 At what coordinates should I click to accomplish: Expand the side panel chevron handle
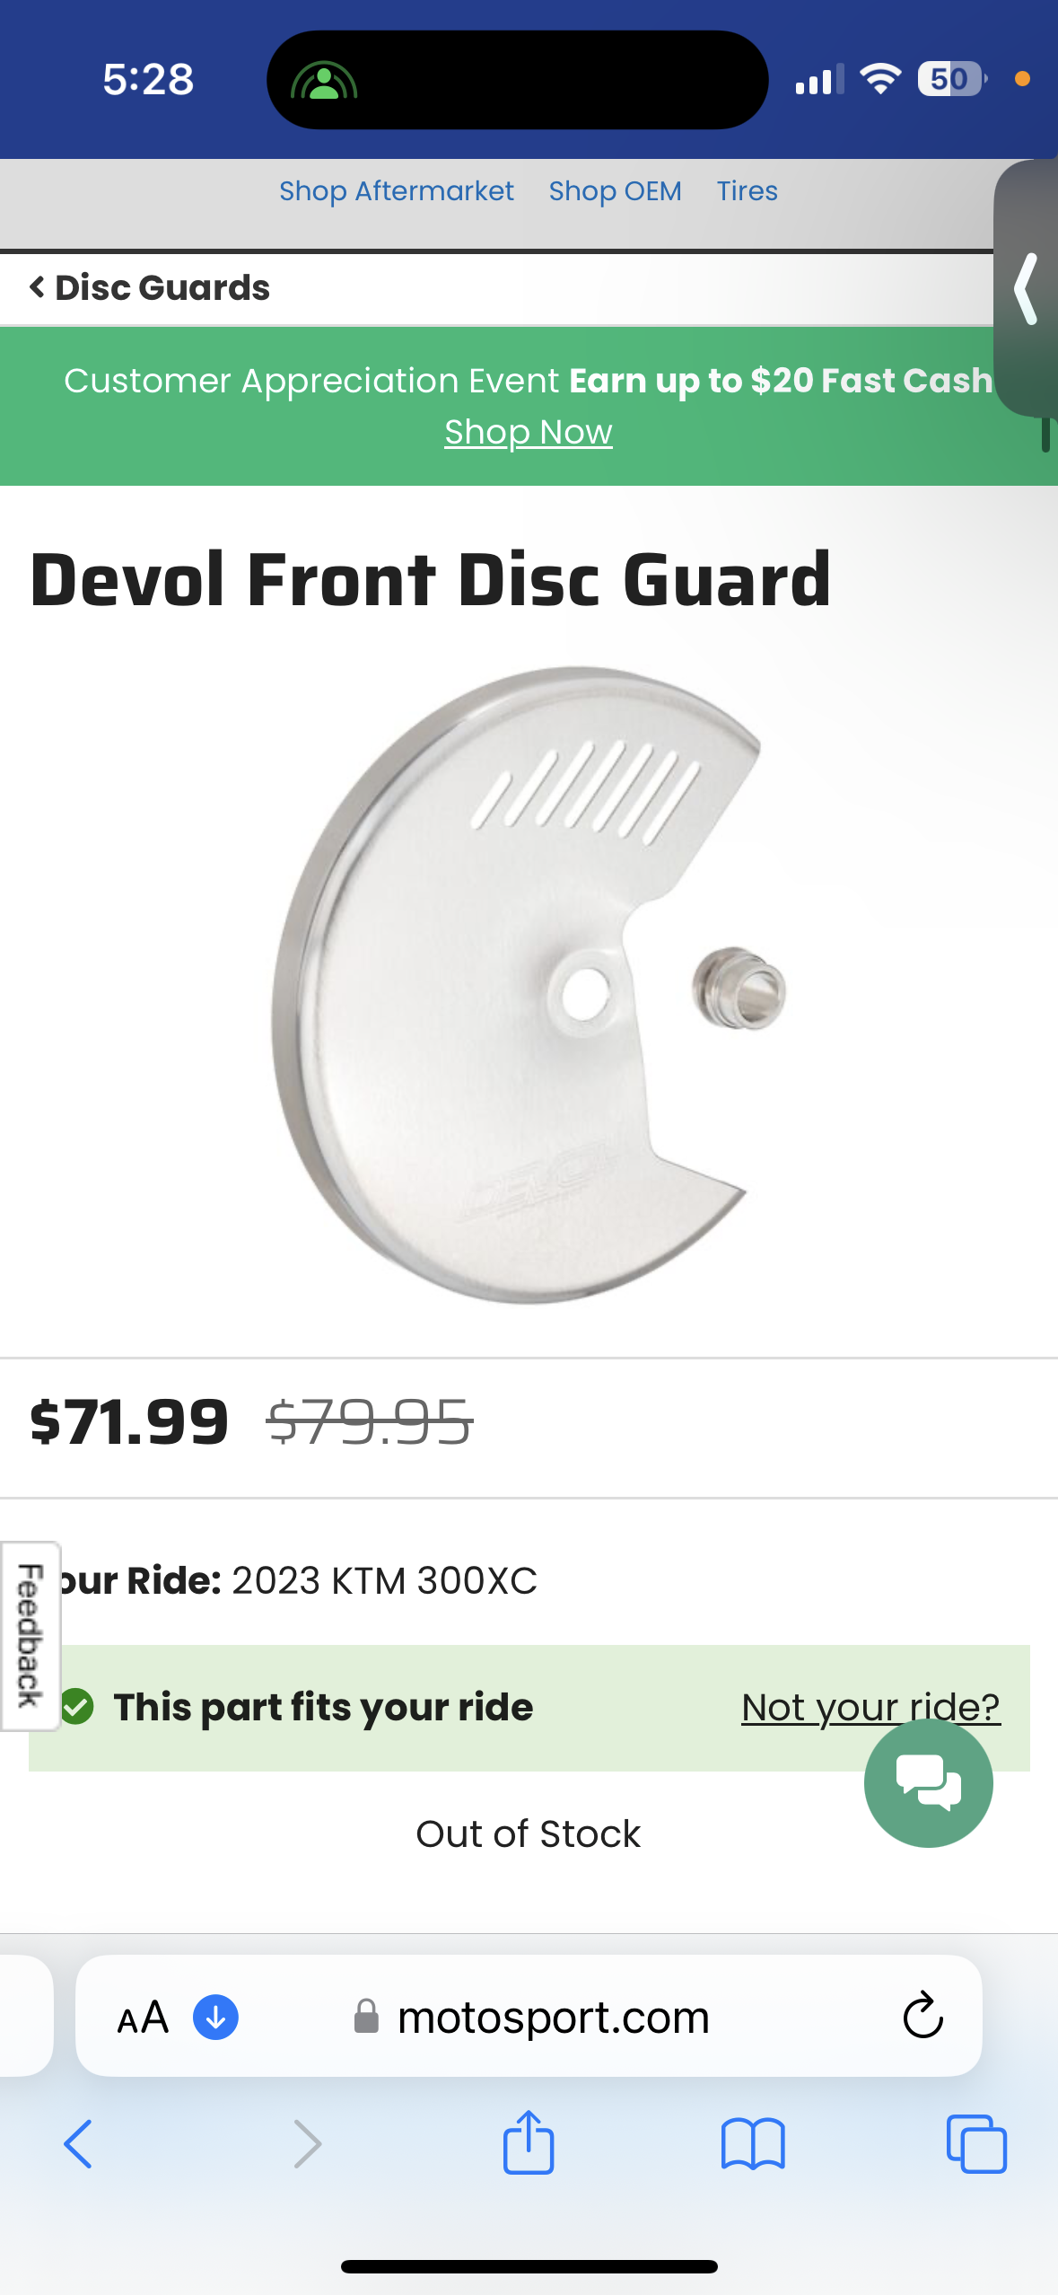pos(1027,288)
